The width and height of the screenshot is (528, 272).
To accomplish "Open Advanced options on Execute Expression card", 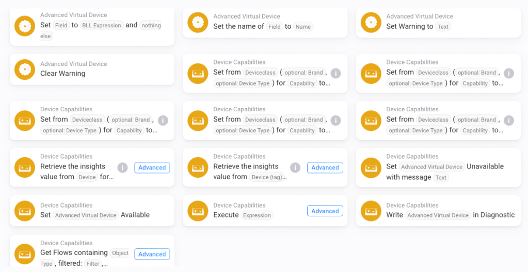I will pos(325,211).
